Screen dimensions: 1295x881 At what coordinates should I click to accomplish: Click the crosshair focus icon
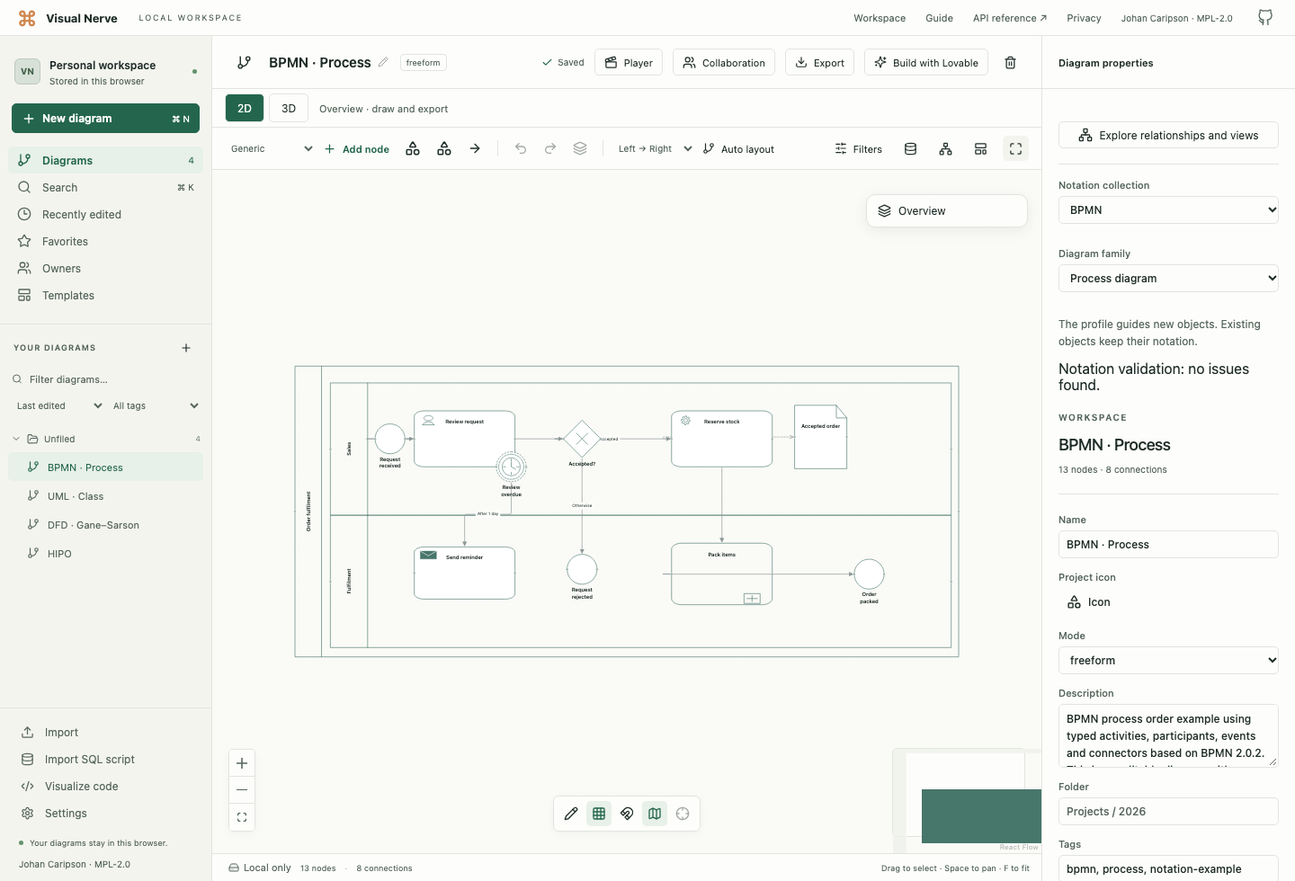point(683,814)
